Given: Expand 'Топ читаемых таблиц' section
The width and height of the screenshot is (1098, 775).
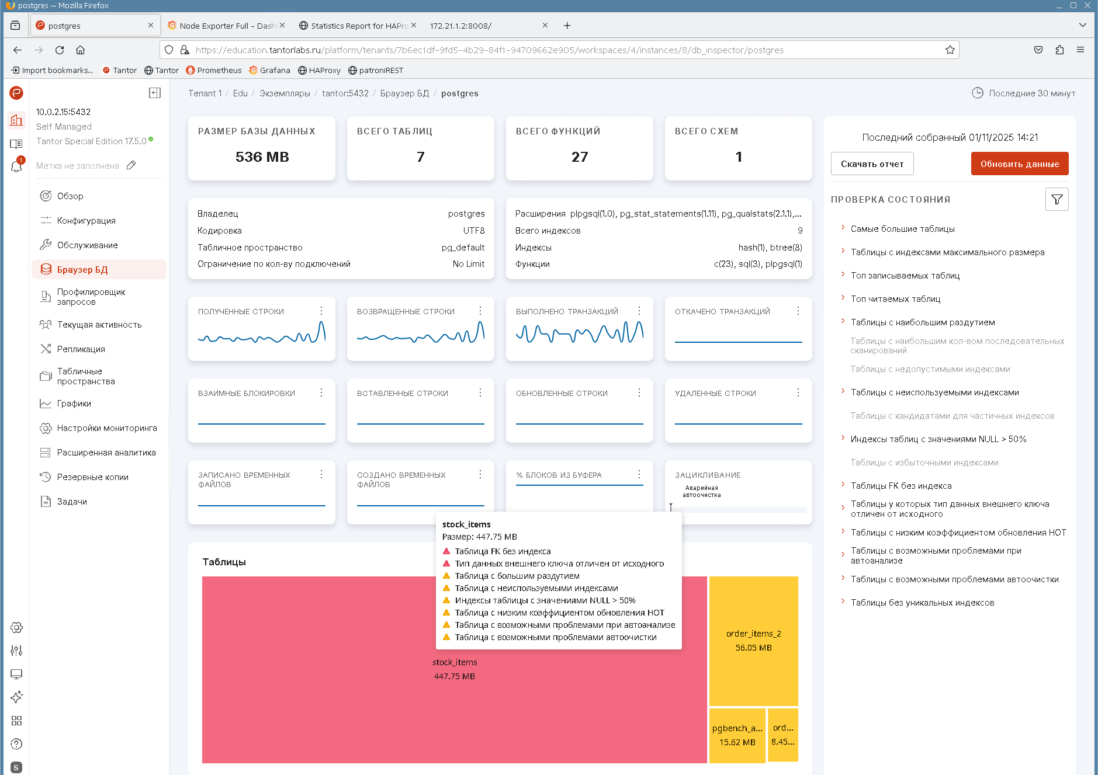Looking at the screenshot, I should [x=895, y=299].
